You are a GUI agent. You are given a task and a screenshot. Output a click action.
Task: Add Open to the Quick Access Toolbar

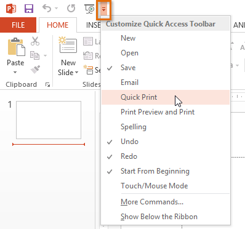tap(166, 53)
